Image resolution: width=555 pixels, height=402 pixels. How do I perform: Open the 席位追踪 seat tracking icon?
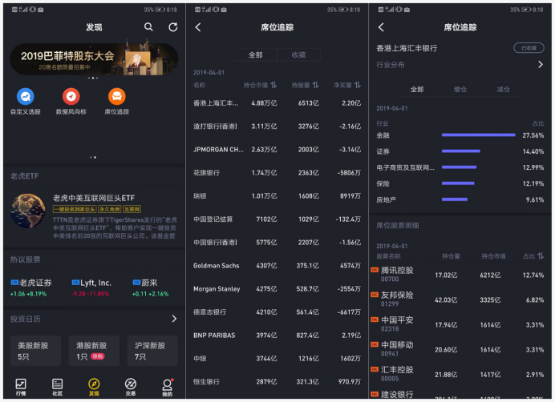[117, 102]
